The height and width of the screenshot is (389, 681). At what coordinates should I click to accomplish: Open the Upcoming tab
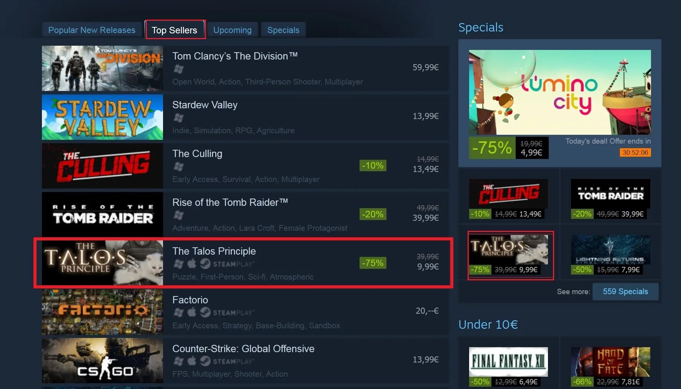point(232,30)
